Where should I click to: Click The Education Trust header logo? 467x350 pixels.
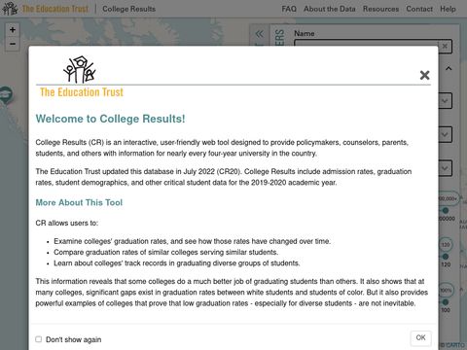(46, 9)
